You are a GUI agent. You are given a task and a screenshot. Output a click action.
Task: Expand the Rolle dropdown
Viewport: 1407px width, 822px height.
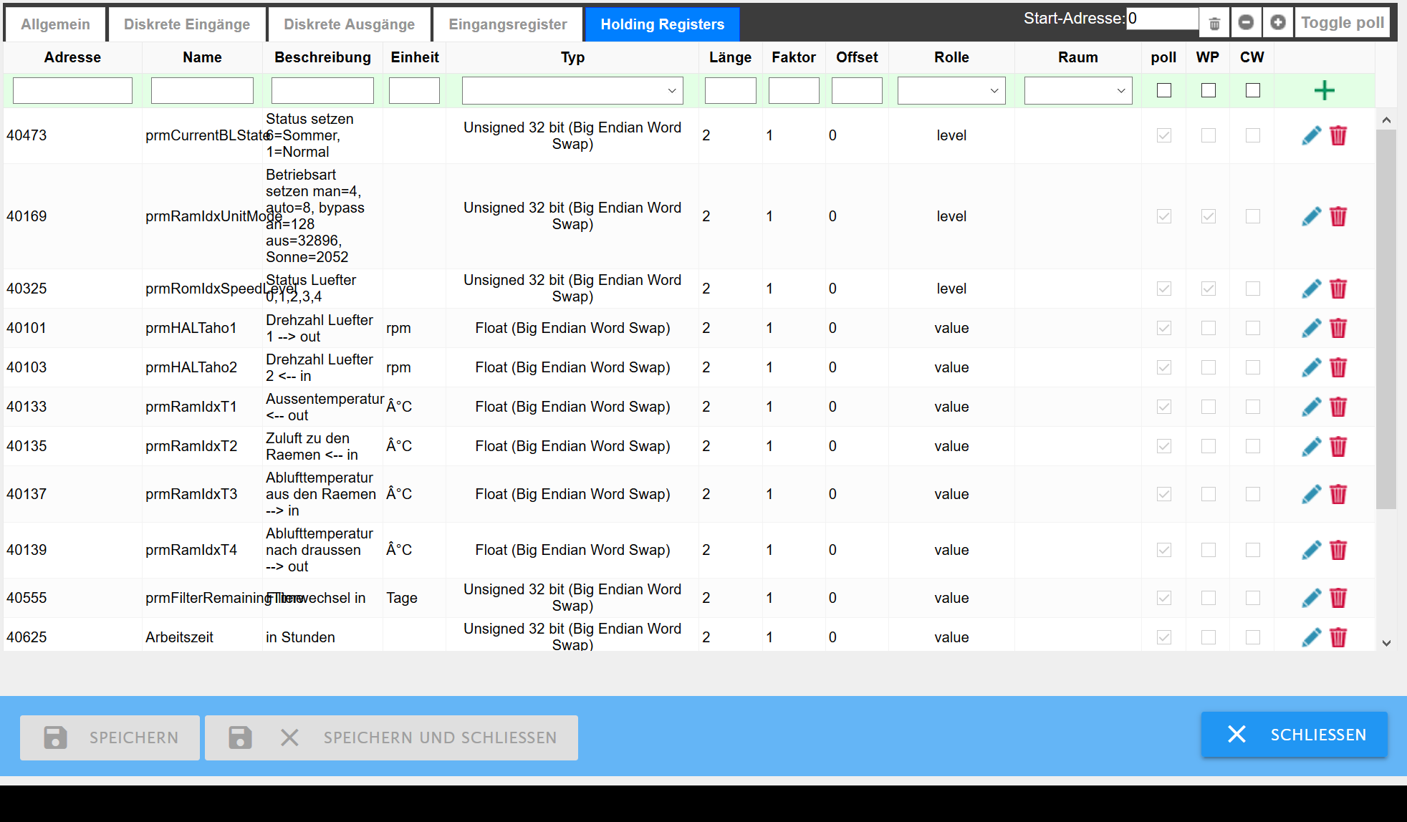[951, 91]
